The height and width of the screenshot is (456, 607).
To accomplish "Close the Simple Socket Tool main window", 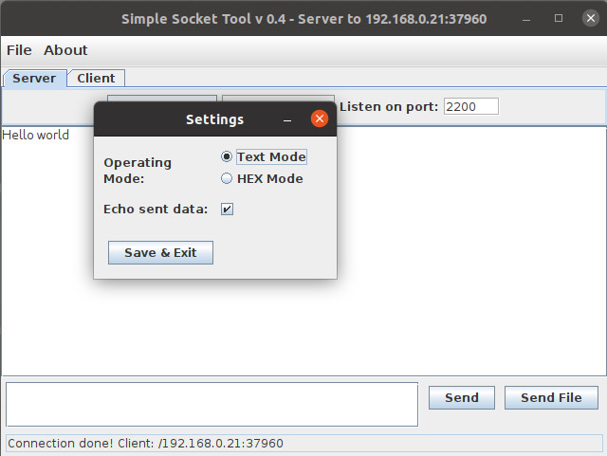I will [591, 18].
